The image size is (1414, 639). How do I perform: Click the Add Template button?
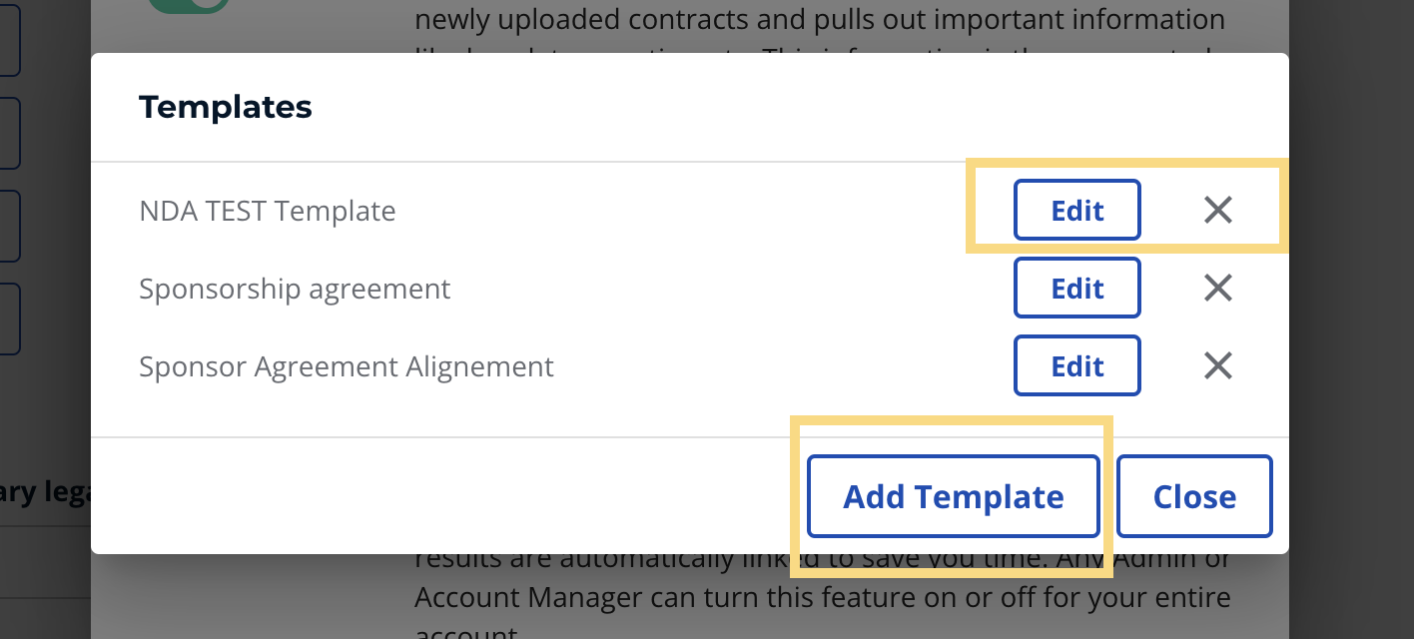(x=953, y=496)
